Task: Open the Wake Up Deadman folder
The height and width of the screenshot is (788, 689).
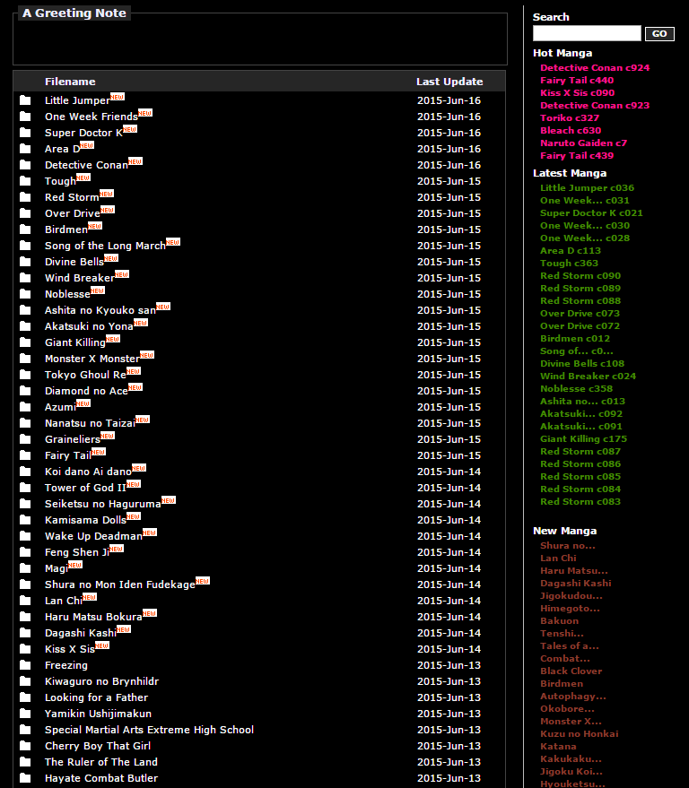Action: coord(93,536)
